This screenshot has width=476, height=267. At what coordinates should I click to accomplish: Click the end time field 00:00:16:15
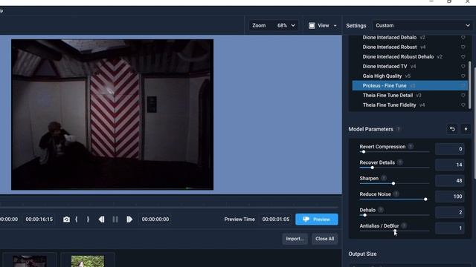pos(39,220)
